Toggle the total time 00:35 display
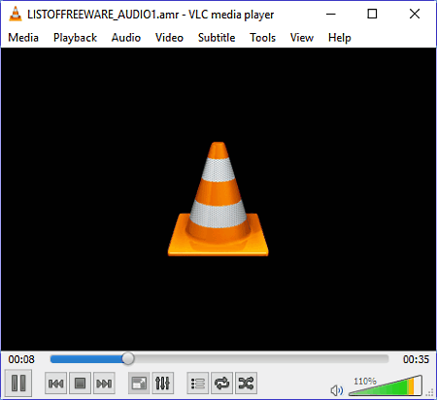 [416, 359]
